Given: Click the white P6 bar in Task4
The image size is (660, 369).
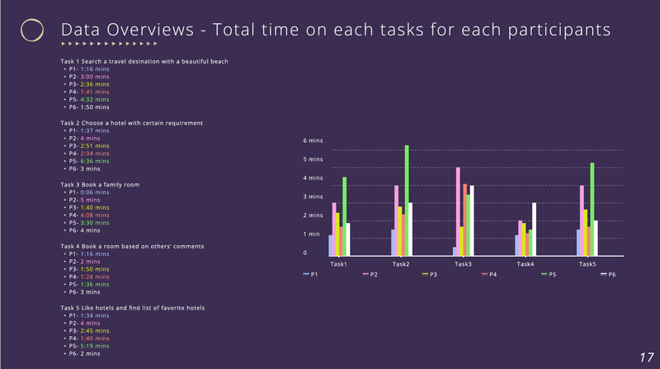Looking at the screenshot, I should (x=534, y=229).
